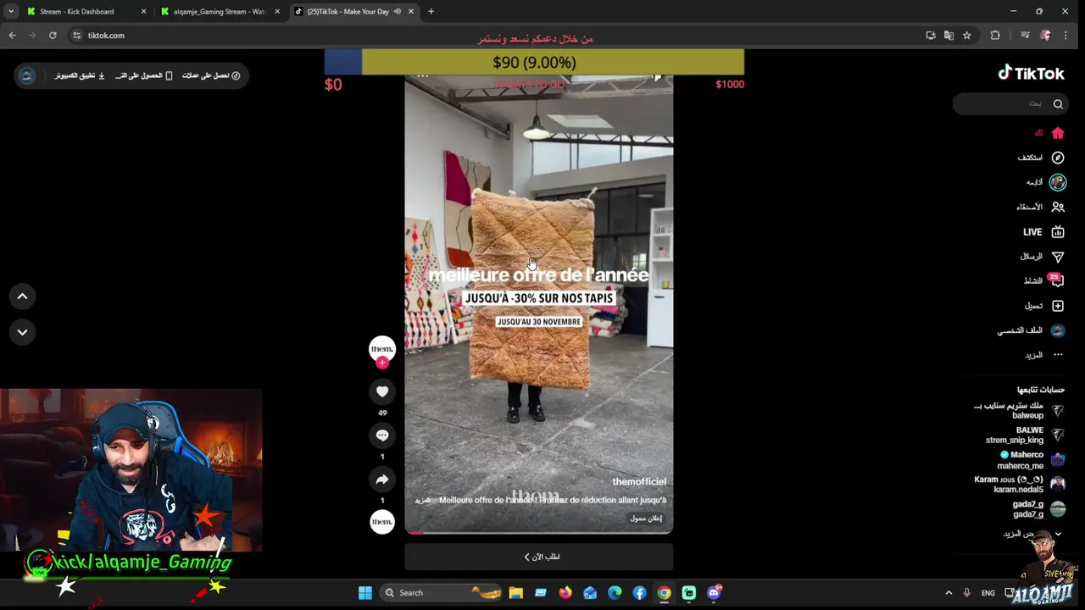This screenshot has height=610, width=1085.
Task: Open the them. sound disc at bottom
Action: (382, 522)
